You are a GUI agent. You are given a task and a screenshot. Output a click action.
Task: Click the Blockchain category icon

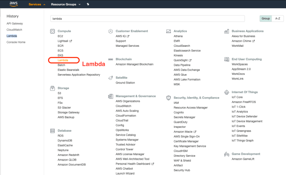pyautogui.click(x=111, y=59)
